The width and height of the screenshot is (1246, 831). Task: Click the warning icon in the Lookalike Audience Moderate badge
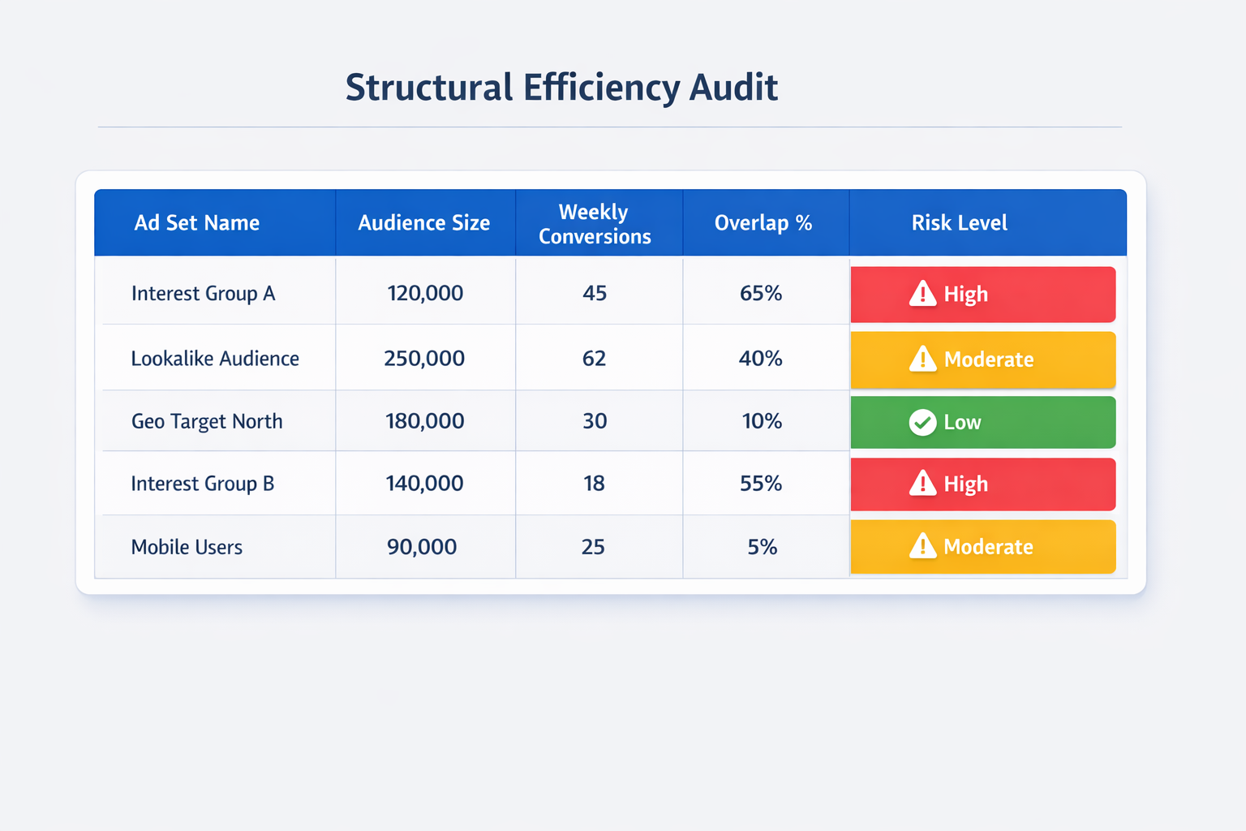pos(923,360)
